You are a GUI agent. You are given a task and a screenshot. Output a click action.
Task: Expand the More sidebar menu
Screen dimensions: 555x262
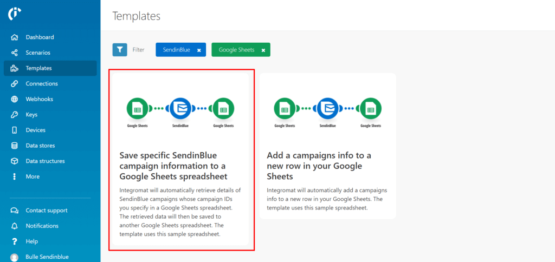pyautogui.click(x=50, y=176)
